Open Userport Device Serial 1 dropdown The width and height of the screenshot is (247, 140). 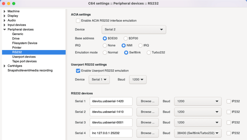(99, 79)
